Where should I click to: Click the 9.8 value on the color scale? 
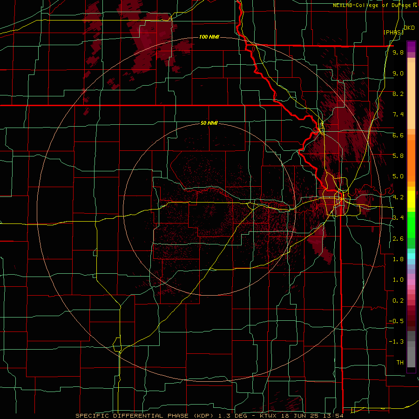[398, 52]
